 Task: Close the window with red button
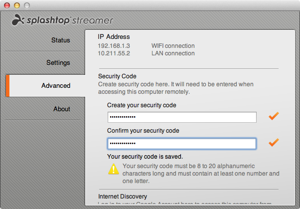pos(7,5)
